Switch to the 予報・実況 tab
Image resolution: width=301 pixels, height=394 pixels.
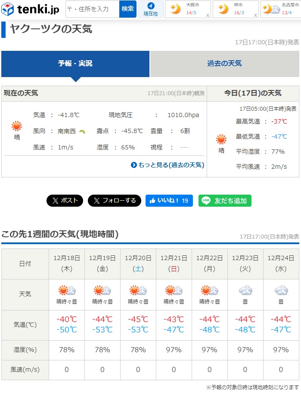(x=75, y=64)
